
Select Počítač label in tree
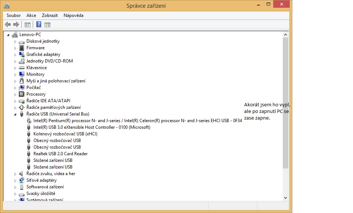click(33, 87)
